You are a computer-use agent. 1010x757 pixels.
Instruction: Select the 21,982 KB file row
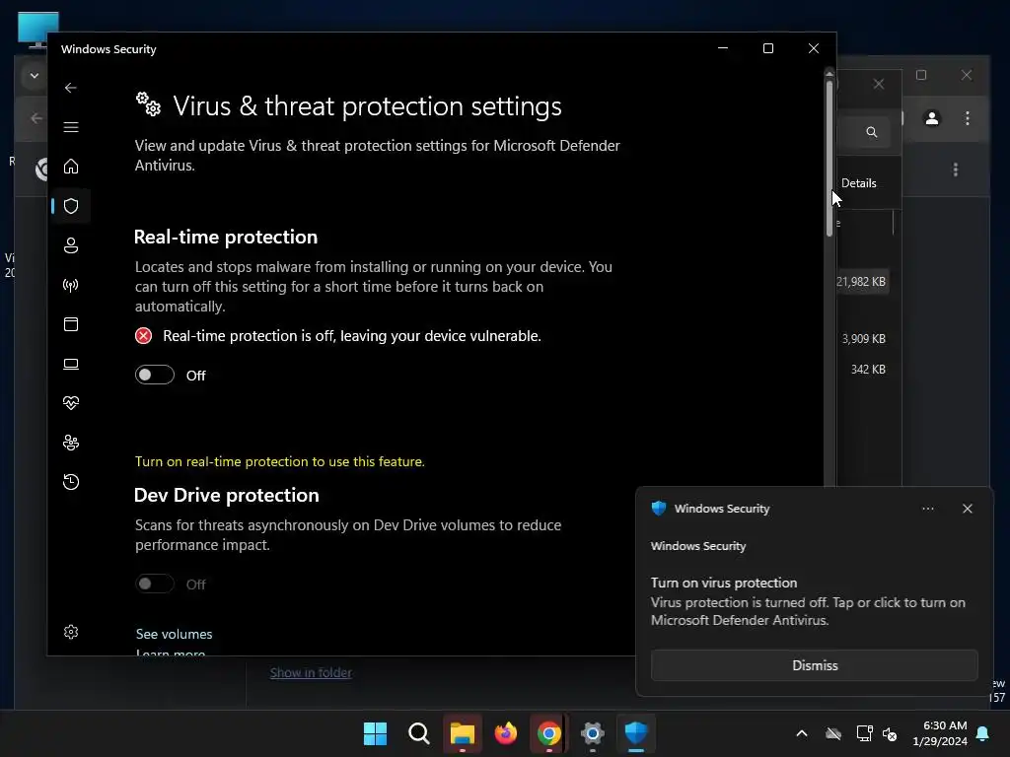click(861, 282)
